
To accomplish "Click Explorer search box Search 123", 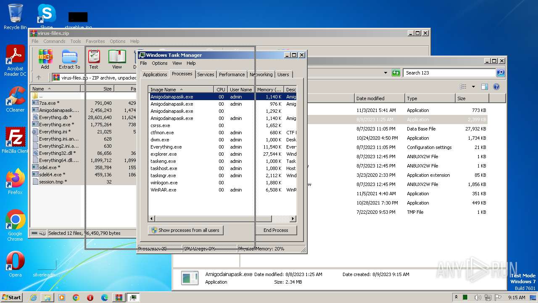I will point(449,73).
